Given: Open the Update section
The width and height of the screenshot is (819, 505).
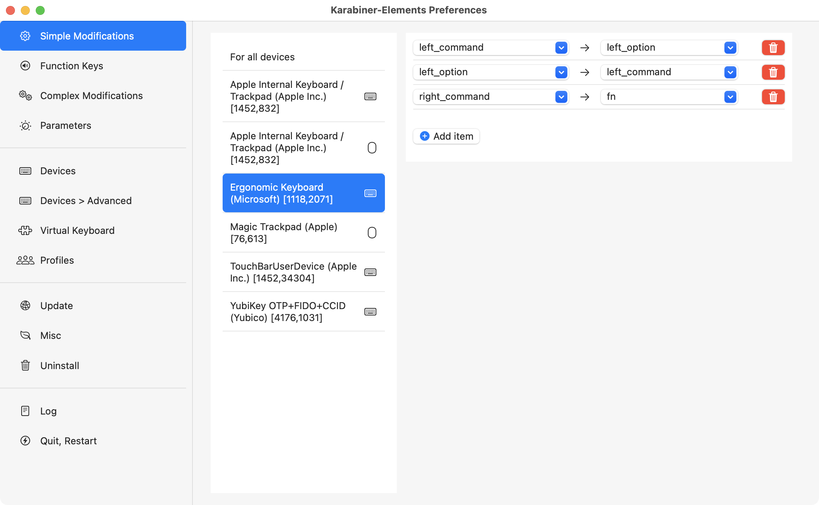Looking at the screenshot, I should click(x=93, y=305).
